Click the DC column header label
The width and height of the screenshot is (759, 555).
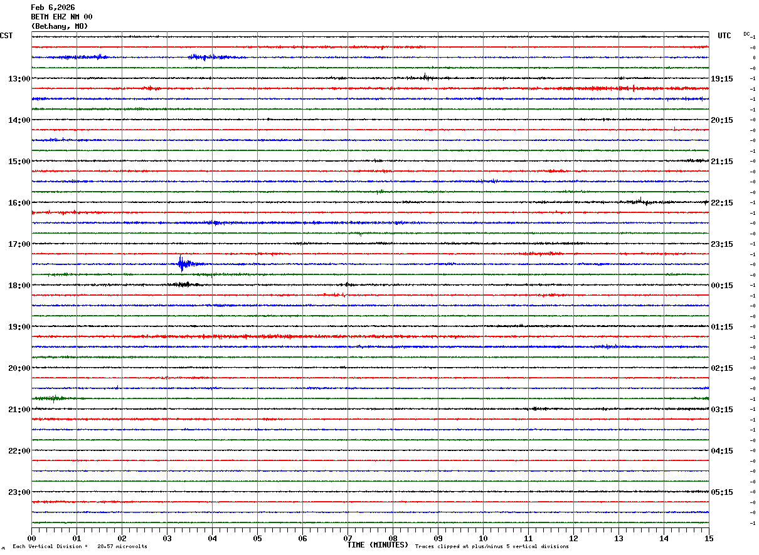[746, 34]
